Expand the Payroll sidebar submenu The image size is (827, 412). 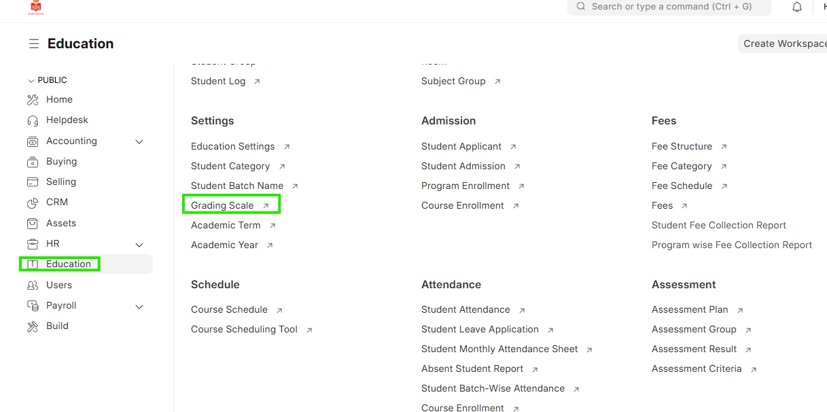coord(139,307)
